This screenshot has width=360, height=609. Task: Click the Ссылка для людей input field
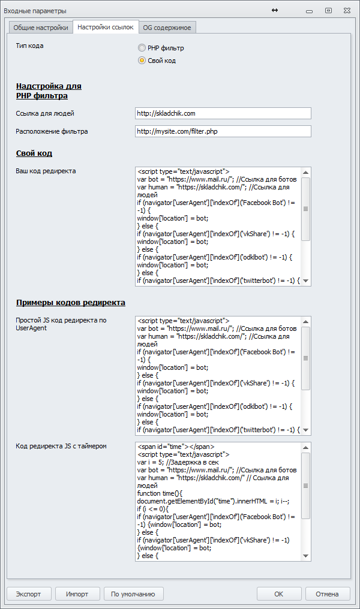tap(223, 113)
